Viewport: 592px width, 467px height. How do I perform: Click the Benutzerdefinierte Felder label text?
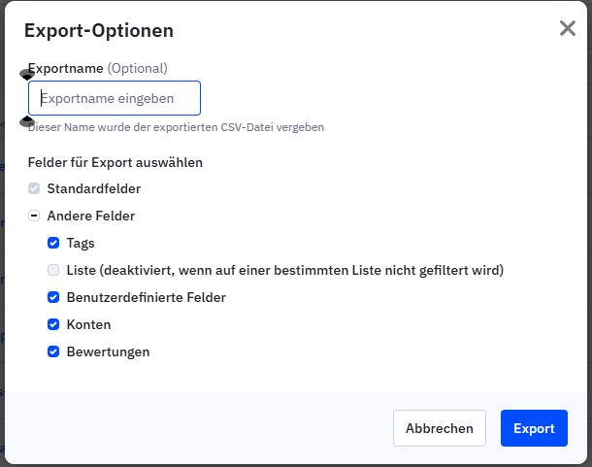click(146, 297)
